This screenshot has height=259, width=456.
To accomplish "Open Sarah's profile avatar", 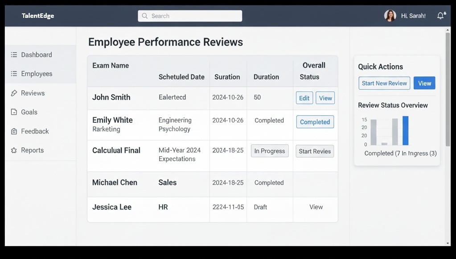I will (x=390, y=16).
